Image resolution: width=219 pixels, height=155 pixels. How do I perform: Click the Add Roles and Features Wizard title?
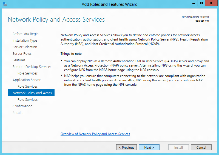(110, 4)
